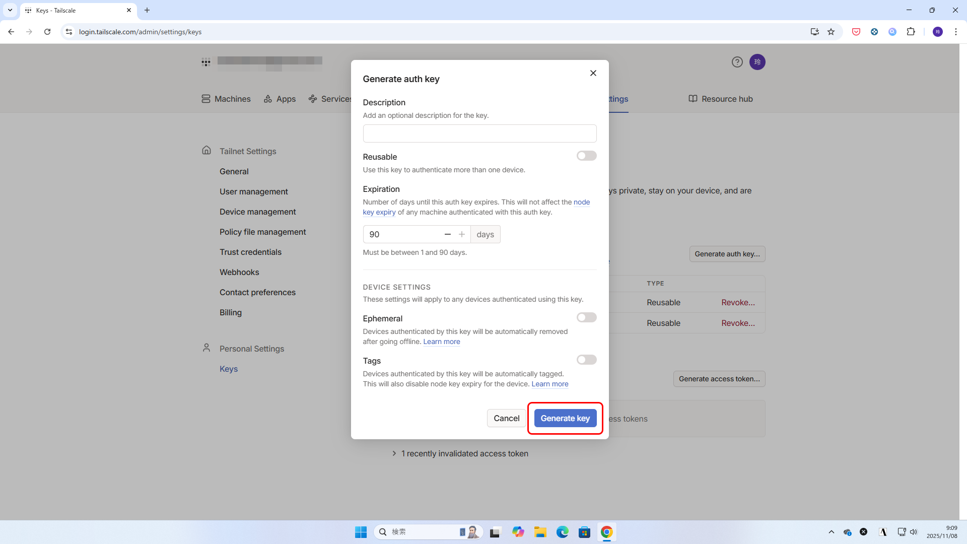Click the minus icon in expiration field
The image size is (967, 544).
(x=447, y=234)
